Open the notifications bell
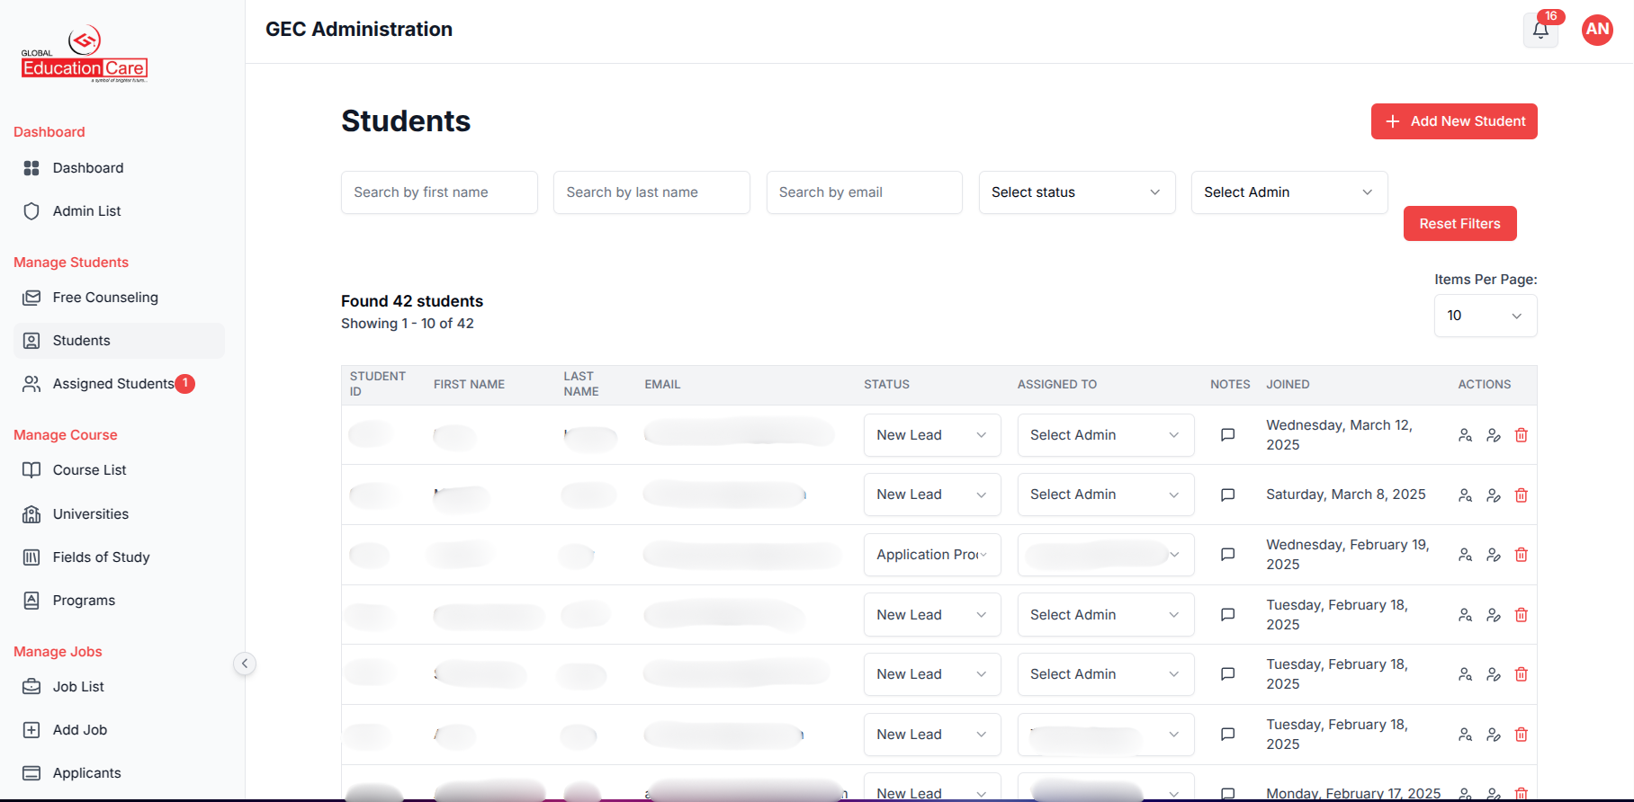The image size is (1634, 802). pyautogui.click(x=1540, y=30)
